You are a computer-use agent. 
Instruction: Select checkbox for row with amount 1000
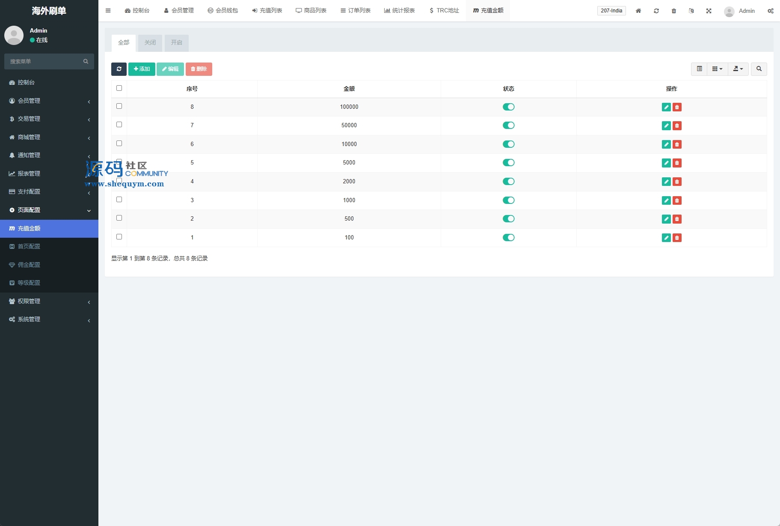pyautogui.click(x=119, y=200)
